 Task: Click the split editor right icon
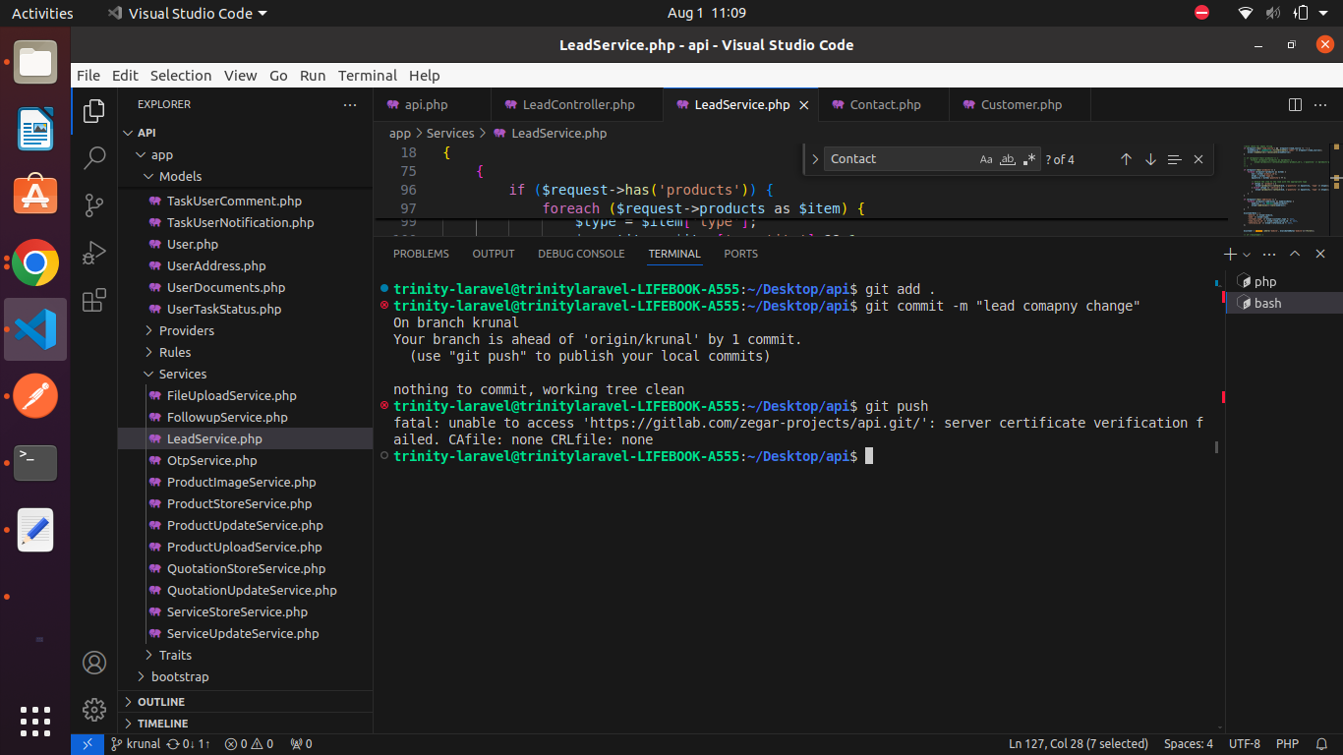[x=1295, y=104]
